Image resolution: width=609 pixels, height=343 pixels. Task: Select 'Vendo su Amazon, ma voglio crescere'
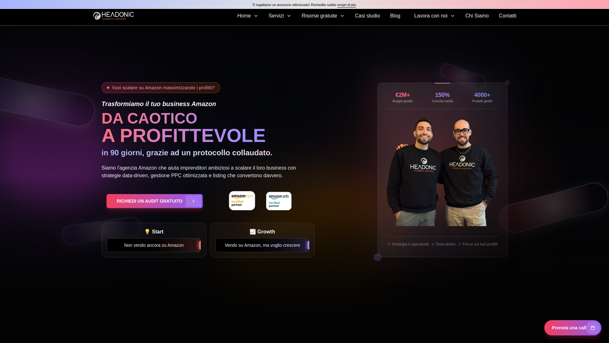pyautogui.click(x=262, y=245)
